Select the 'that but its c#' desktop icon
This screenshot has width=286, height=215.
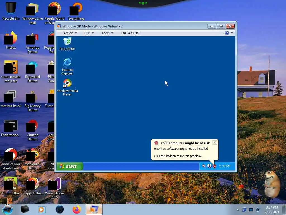(11, 99)
